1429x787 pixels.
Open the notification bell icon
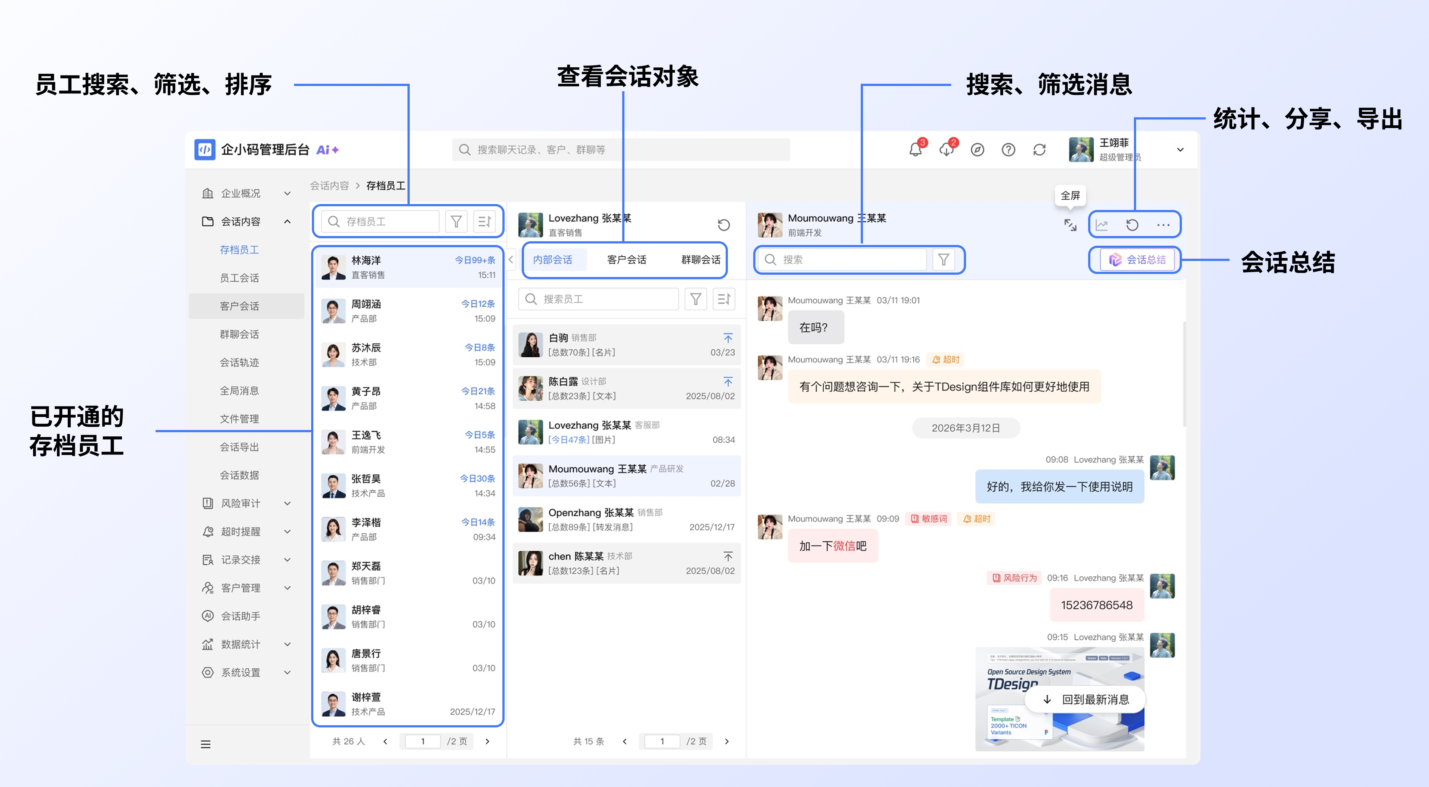(x=915, y=150)
